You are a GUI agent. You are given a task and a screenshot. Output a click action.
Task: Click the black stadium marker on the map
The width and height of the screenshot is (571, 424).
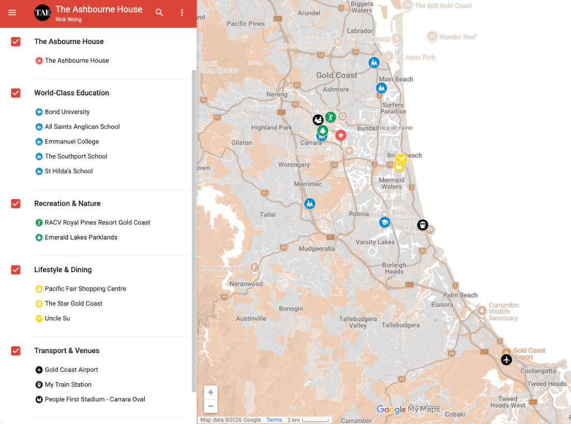318,119
